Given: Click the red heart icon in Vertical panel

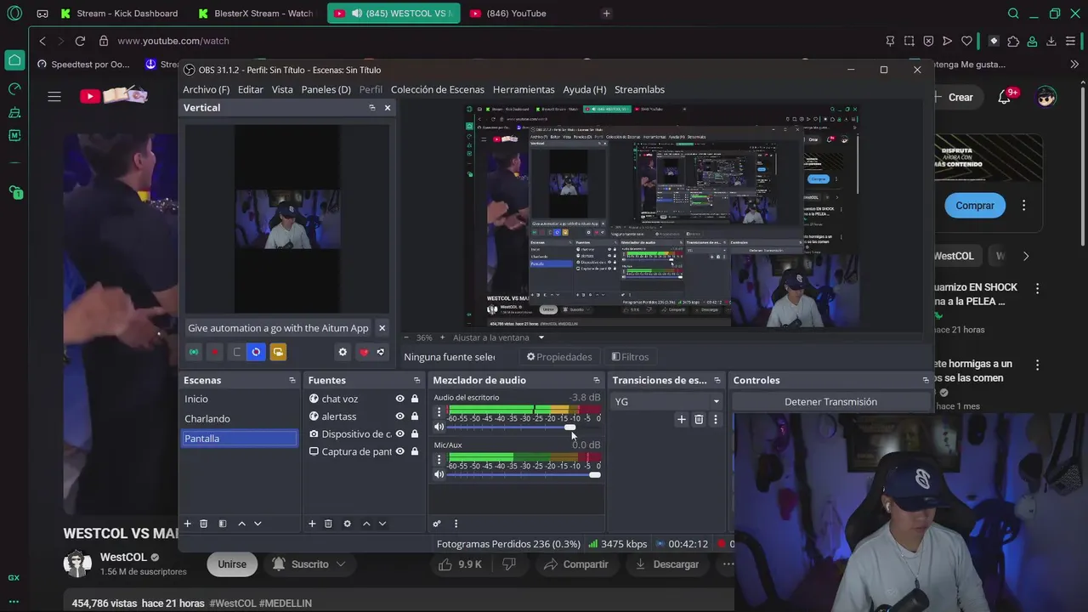Looking at the screenshot, I should click(364, 352).
